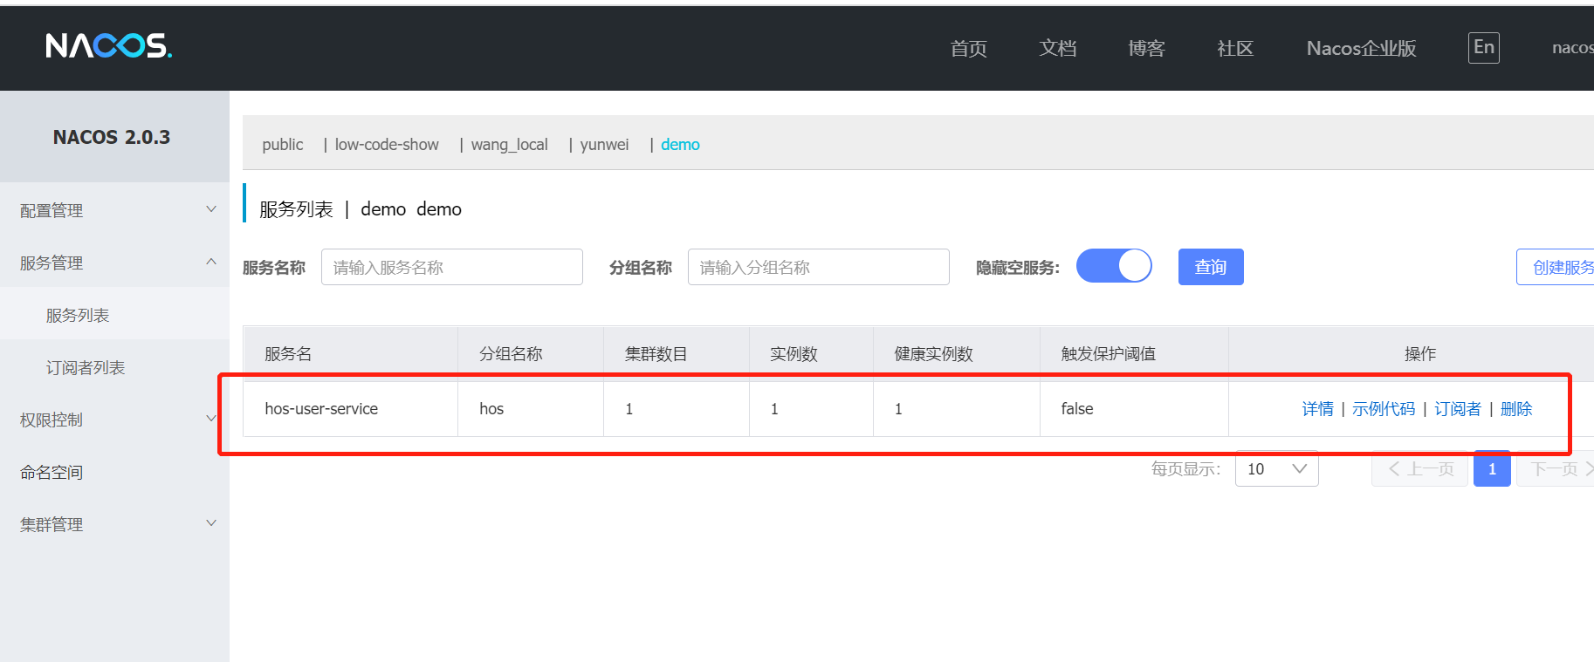
Task: Select the low-code-show namespace tab
Action: 387,145
